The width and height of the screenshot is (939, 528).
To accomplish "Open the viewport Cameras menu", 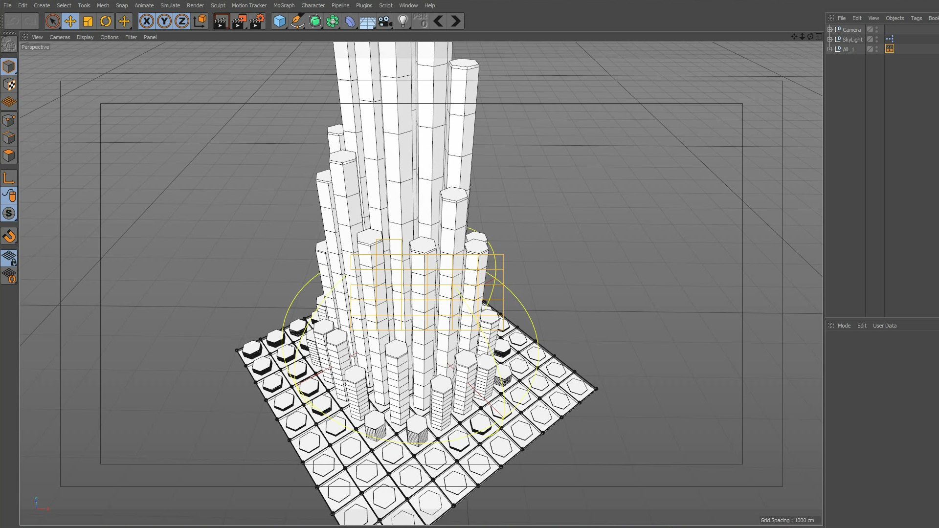I will pos(60,37).
